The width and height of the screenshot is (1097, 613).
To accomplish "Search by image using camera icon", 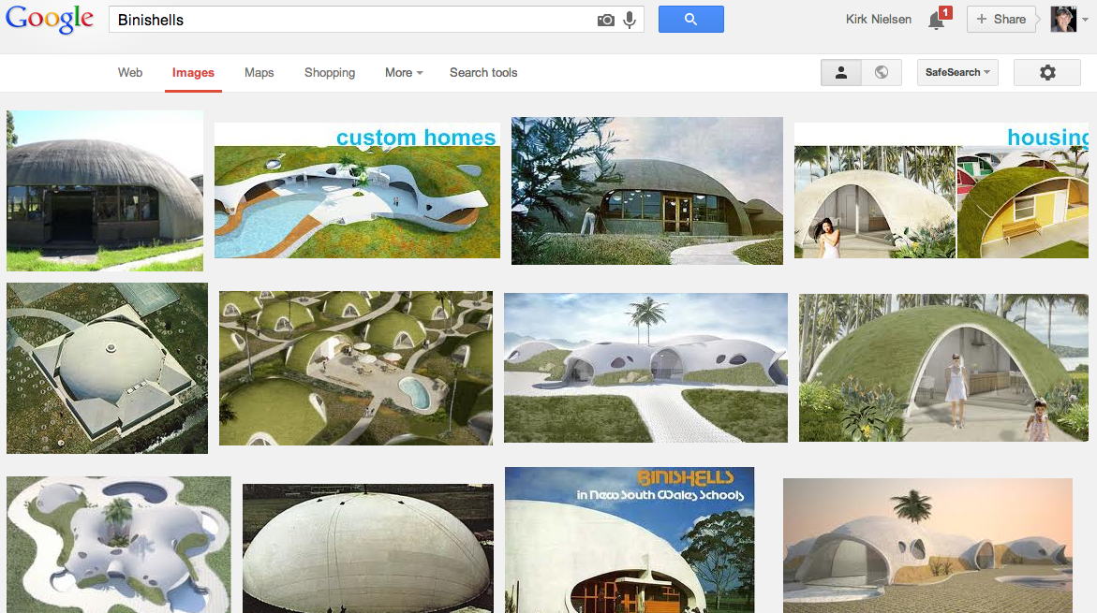I will point(606,21).
